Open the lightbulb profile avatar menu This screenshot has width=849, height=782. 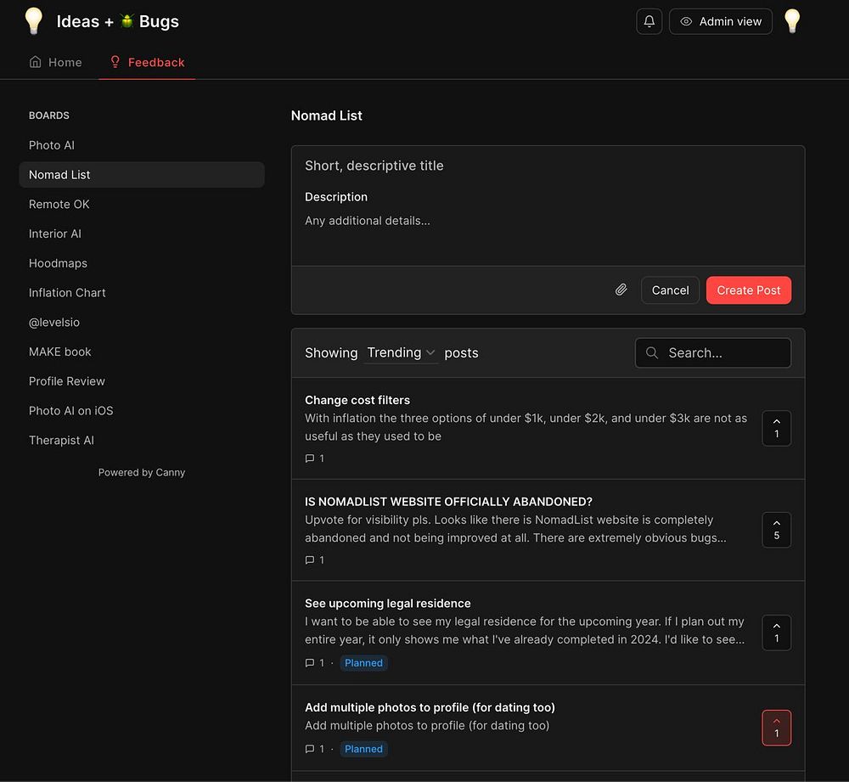click(x=791, y=21)
